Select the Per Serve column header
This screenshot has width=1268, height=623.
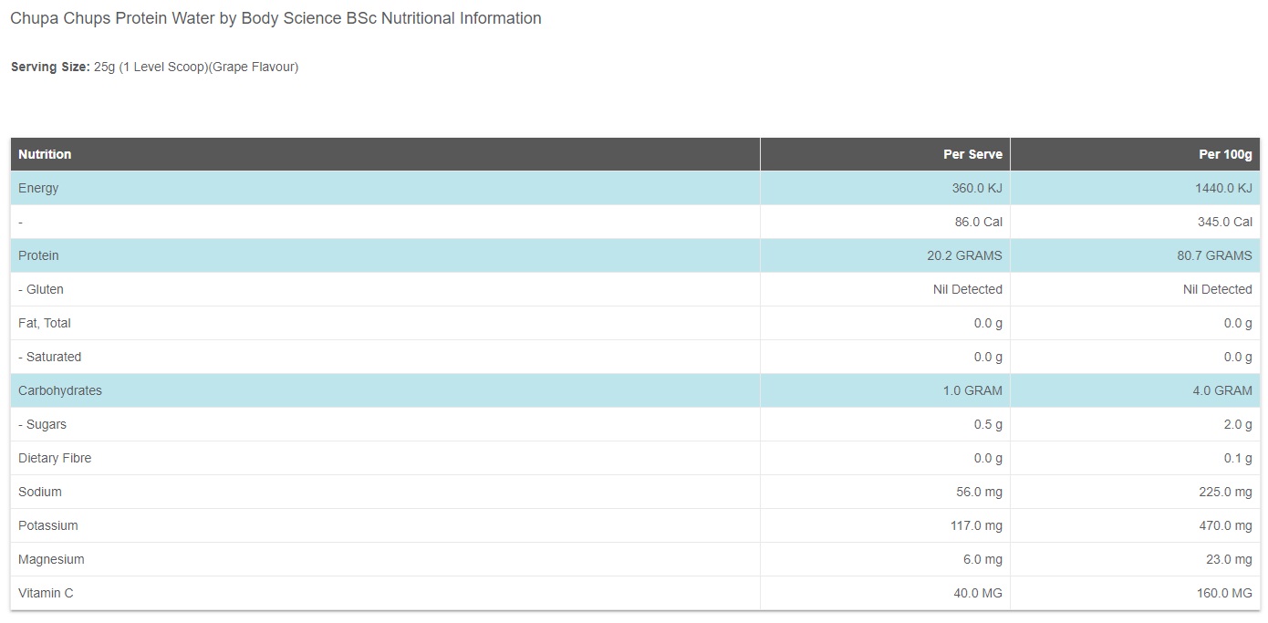click(x=972, y=154)
